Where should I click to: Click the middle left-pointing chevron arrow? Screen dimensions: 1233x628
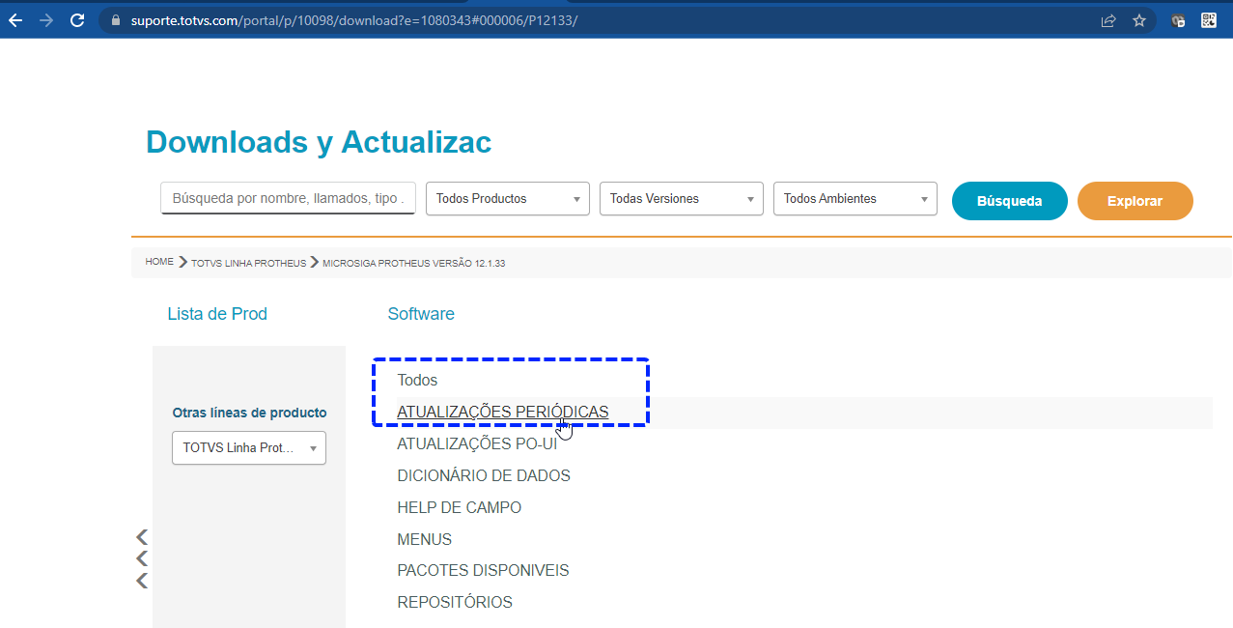[142, 558]
